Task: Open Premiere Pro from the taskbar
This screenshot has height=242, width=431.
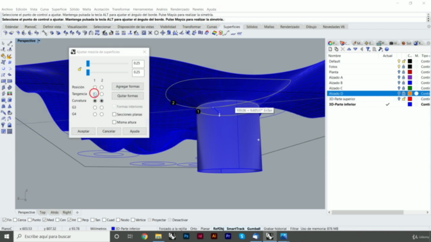Action: [x=228, y=236]
